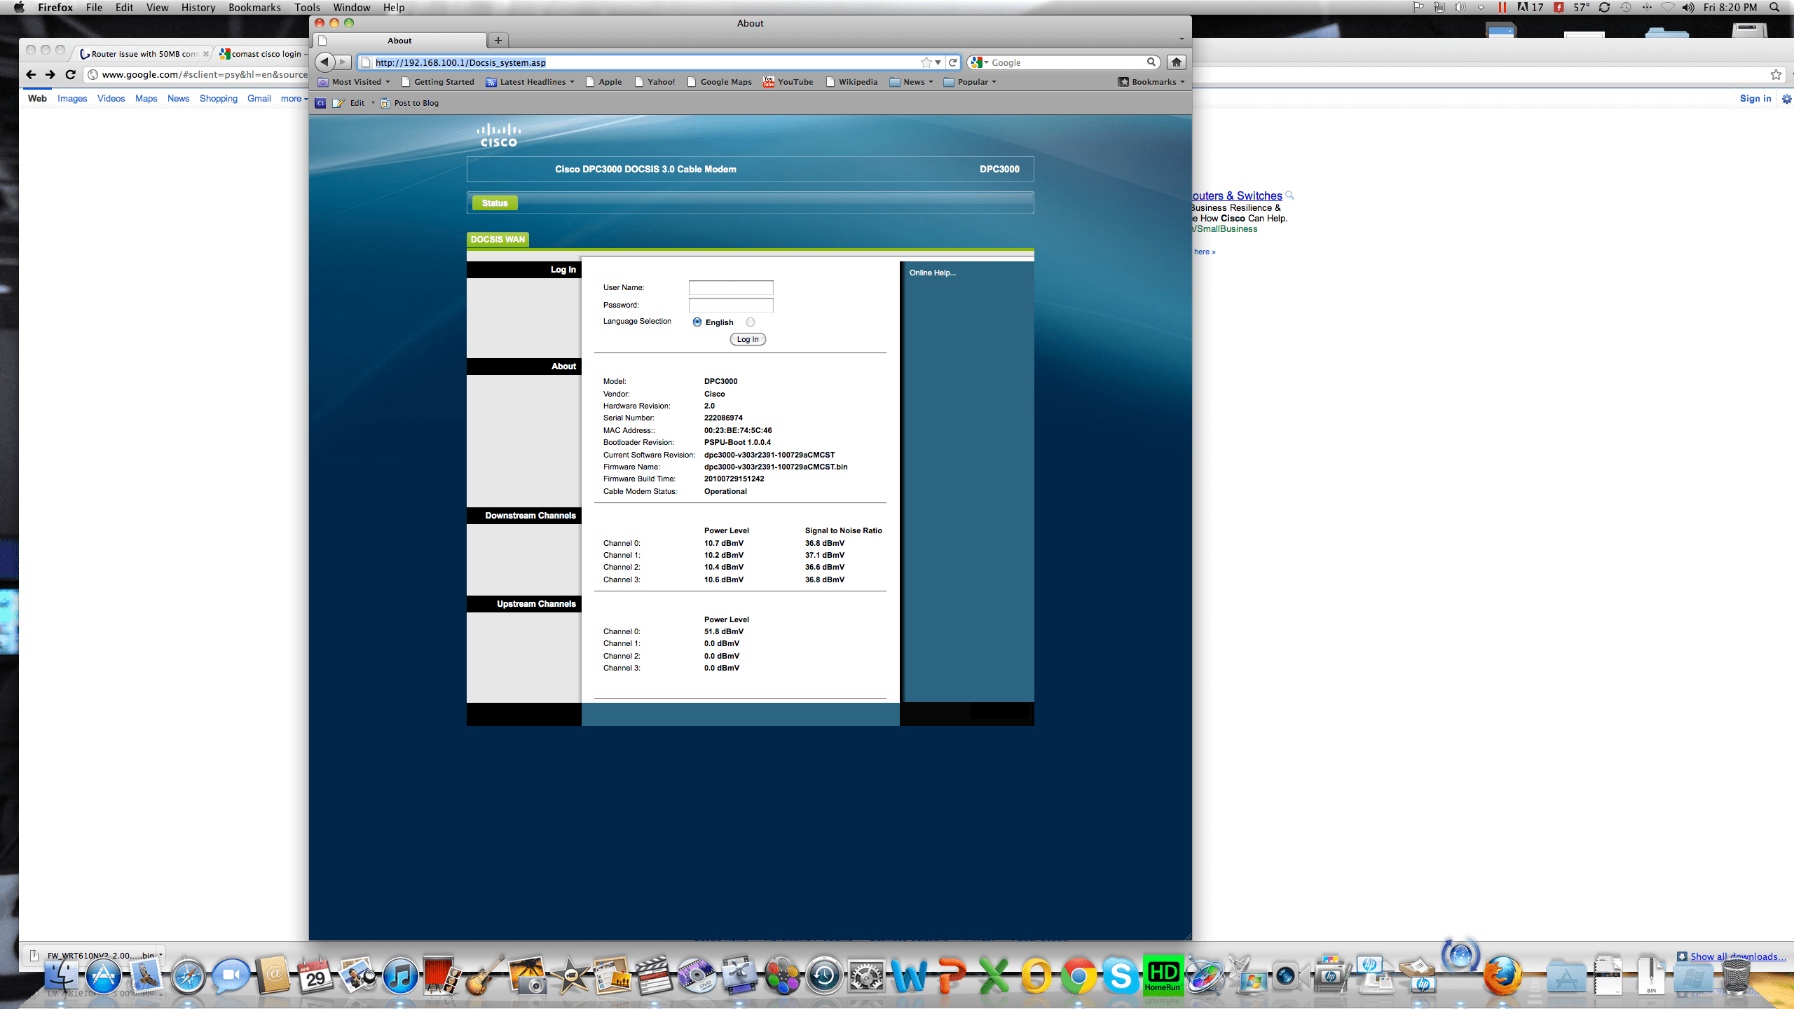Open HD HomeRun app in the Dock
1794x1009 pixels.
click(x=1163, y=975)
